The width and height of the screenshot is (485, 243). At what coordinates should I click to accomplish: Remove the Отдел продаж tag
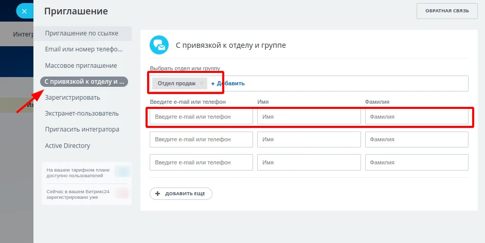coord(202,83)
